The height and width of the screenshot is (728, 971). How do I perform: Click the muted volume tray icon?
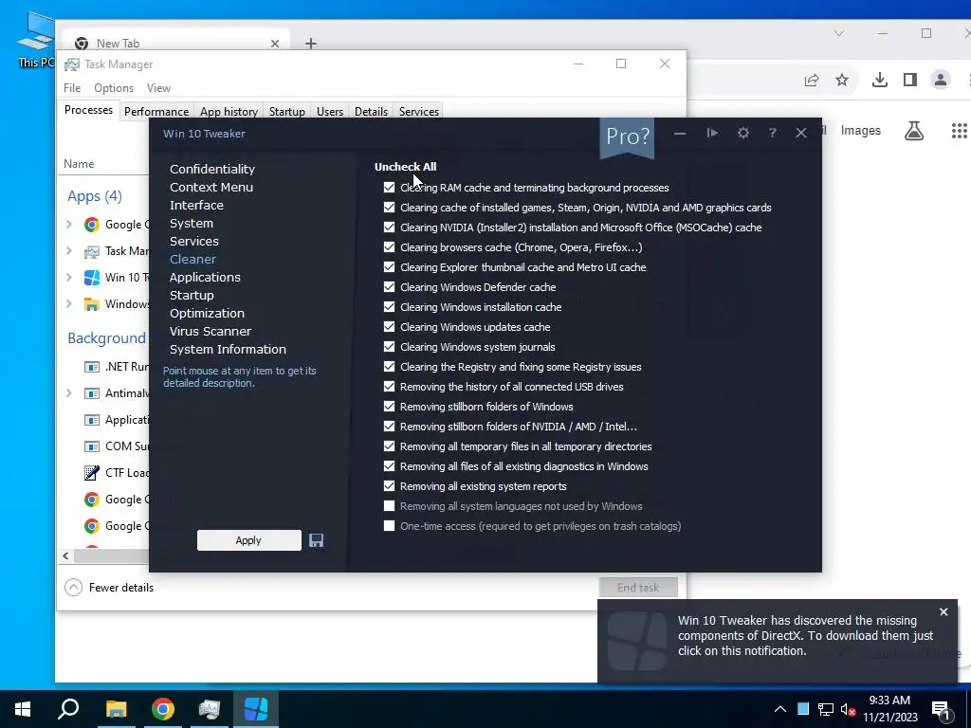(x=848, y=709)
